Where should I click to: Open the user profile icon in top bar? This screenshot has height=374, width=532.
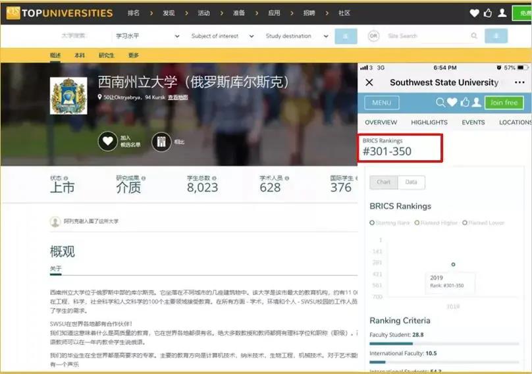502,13
